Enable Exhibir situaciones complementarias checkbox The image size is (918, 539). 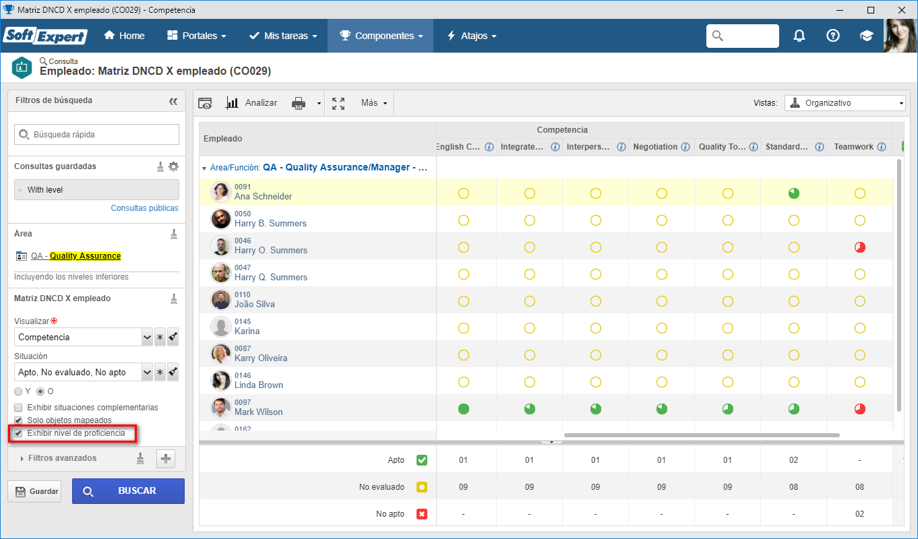click(x=18, y=408)
